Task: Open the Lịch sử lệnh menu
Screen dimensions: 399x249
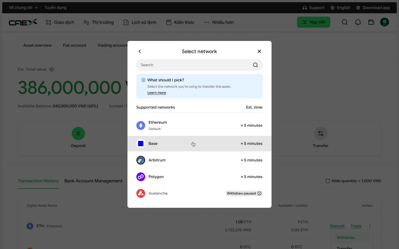Action: (140, 22)
